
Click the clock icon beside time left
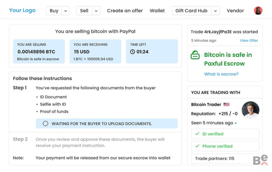coord(132,52)
